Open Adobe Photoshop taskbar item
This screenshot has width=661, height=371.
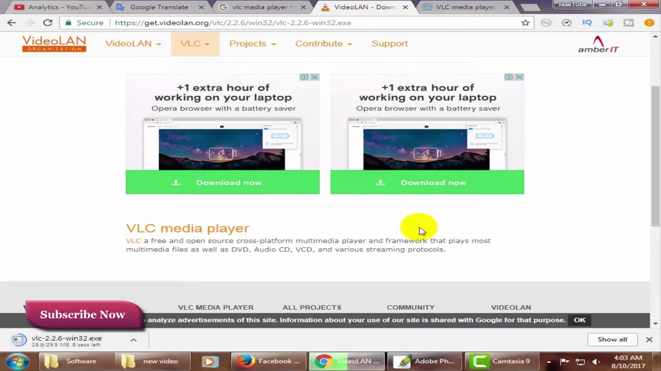click(425, 361)
